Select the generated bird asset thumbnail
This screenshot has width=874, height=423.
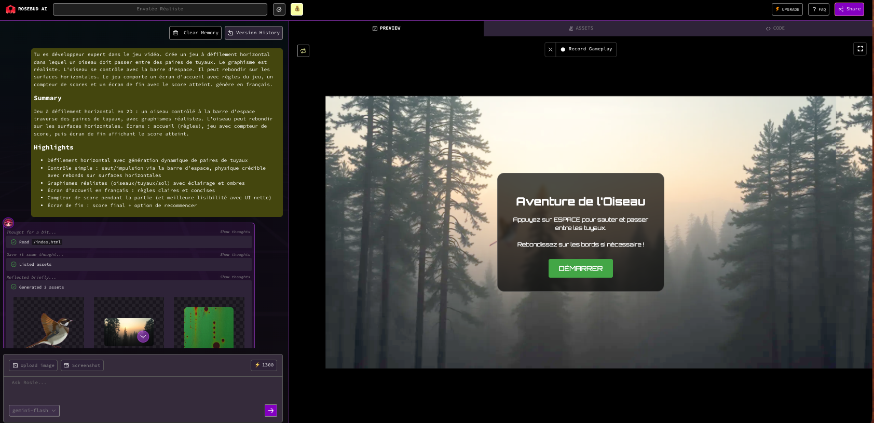click(x=48, y=323)
